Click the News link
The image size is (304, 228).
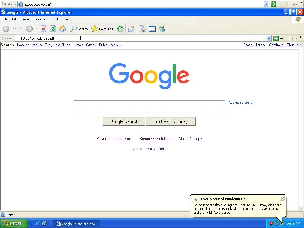coord(78,45)
